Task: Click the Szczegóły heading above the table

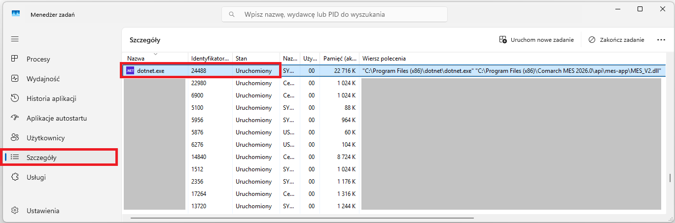Action: coord(145,40)
